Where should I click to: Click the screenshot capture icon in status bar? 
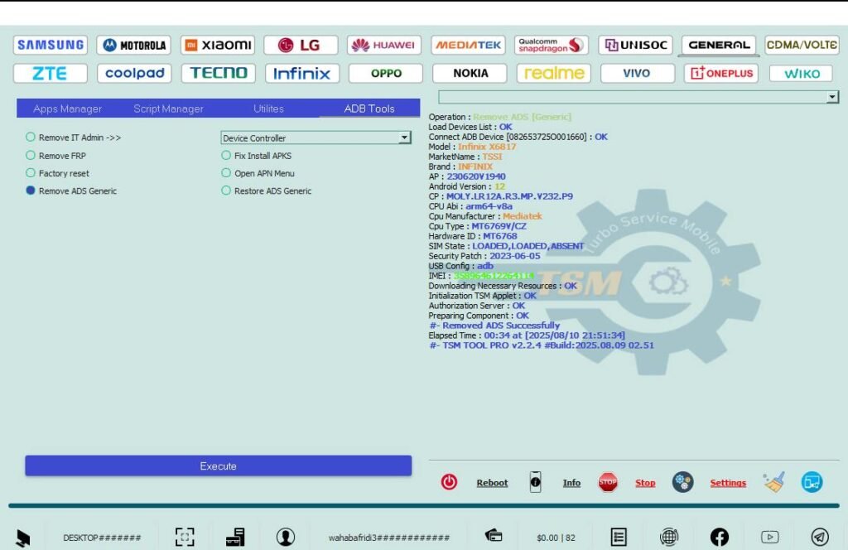185,537
